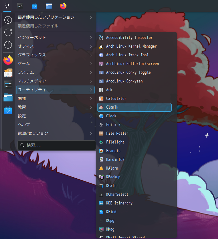Launch Fcitx 5 from utilities list
This screenshot has height=239, width=218.
point(135,125)
